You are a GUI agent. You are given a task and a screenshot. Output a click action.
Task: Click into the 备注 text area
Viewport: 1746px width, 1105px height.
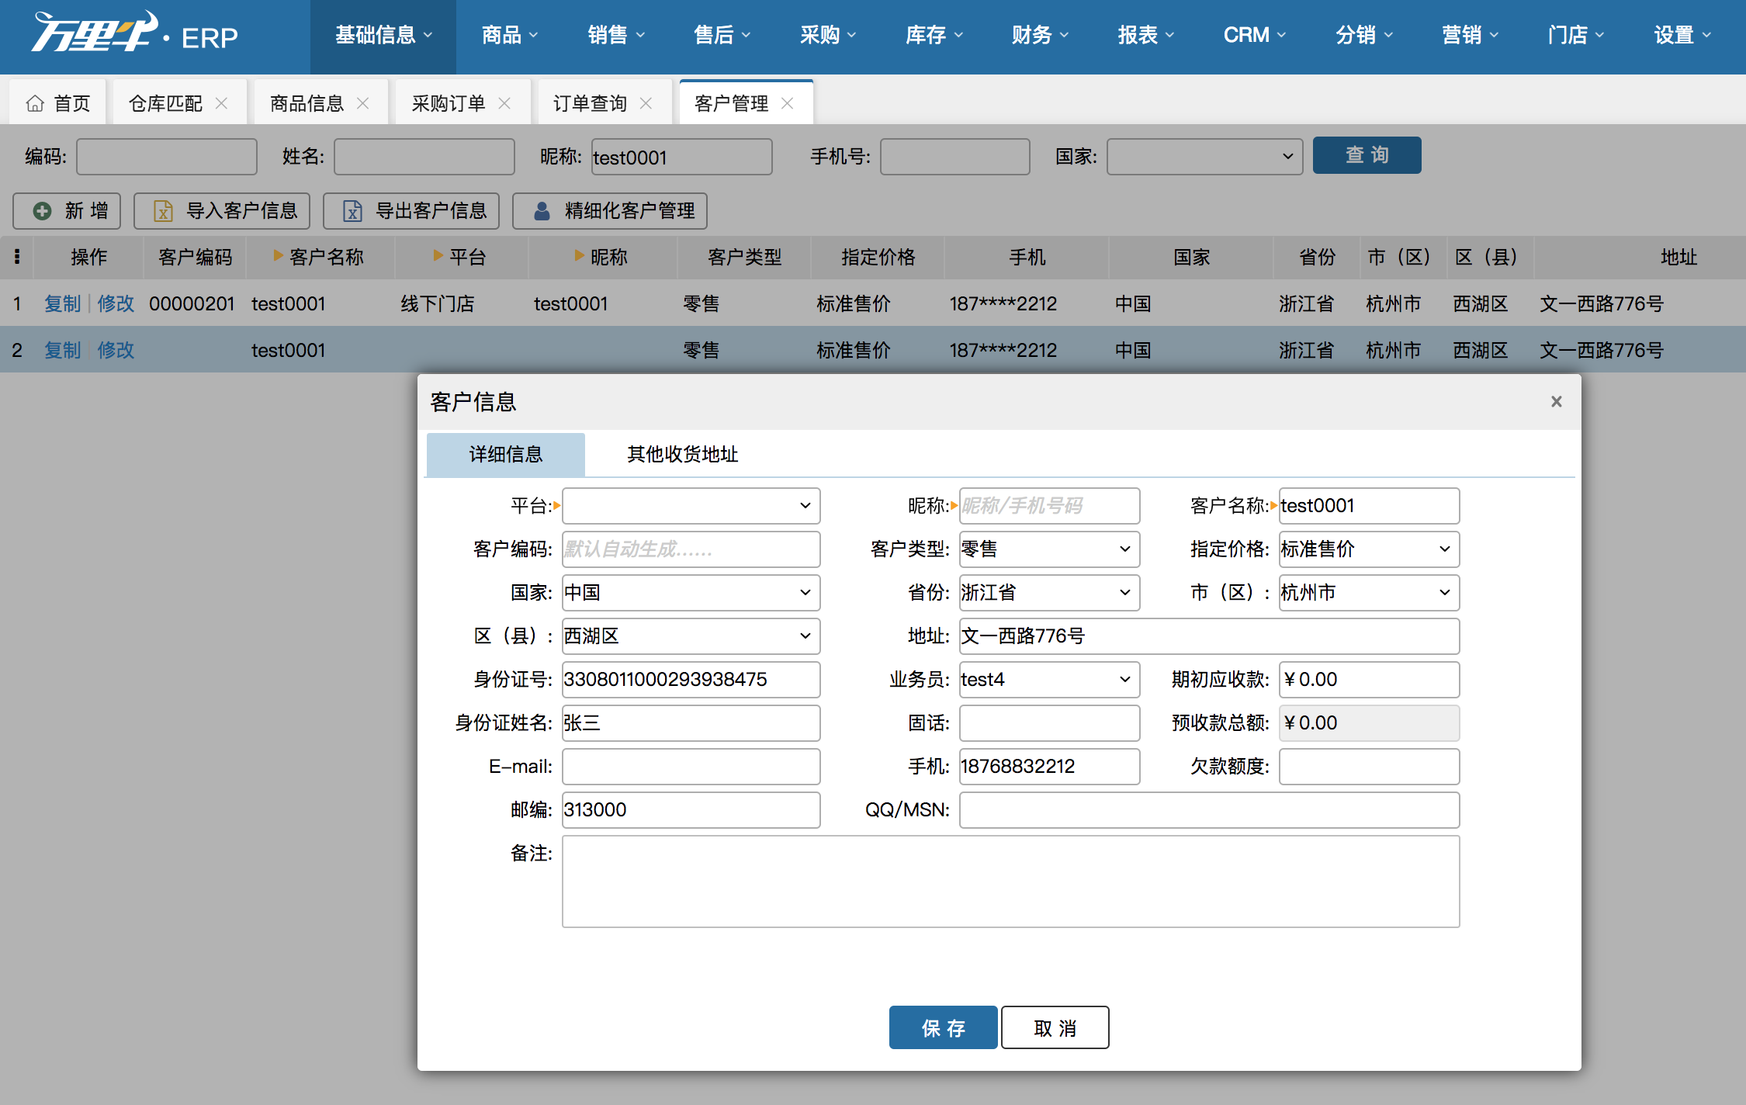point(1010,882)
